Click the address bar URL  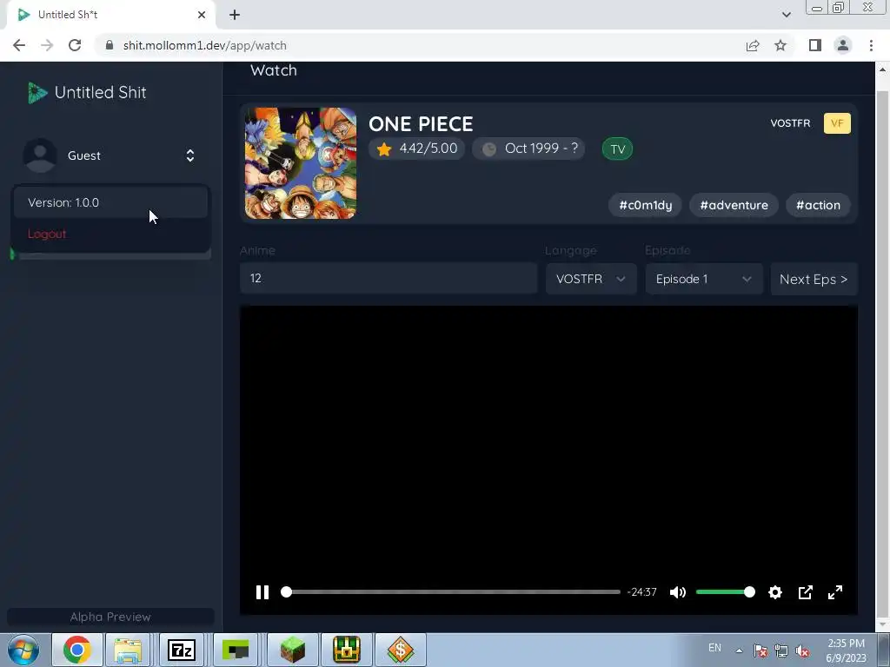205,45
